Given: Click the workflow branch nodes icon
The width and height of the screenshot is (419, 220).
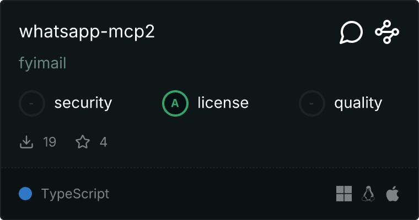Looking at the screenshot, I should [x=387, y=32].
